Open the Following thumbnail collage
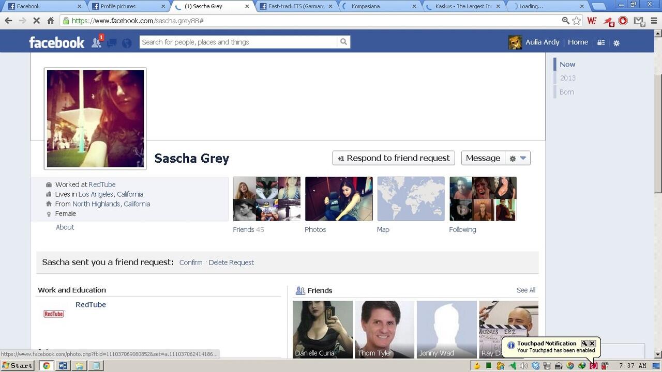Image resolution: width=662 pixels, height=372 pixels. coord(483,199)
